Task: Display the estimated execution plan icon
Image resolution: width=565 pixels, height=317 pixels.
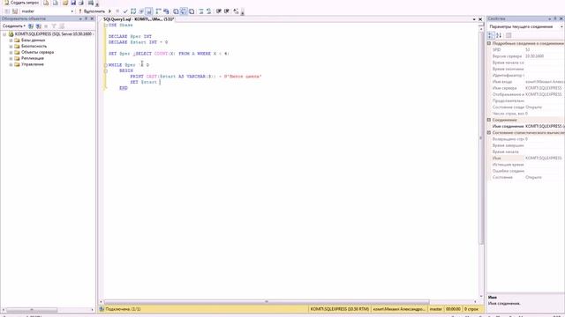Action: tap(133, 11)
